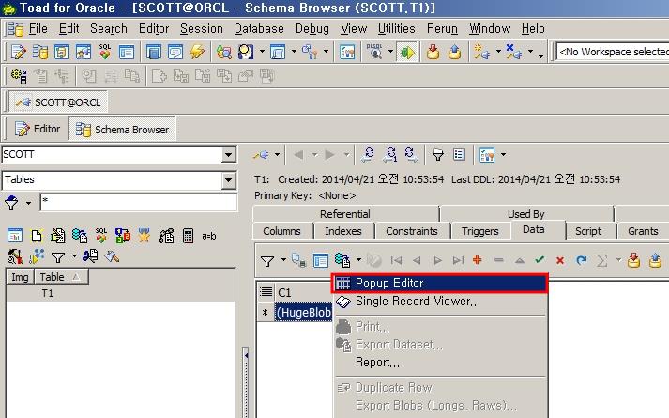The width and height of the screenshot is (669, 418).
Task: Select table T1 in the object list
Action: [47, 293]
